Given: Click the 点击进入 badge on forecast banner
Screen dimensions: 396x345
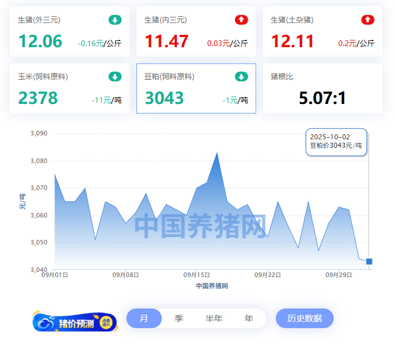Looking at the screenshot, I should (x=106, y=323).
